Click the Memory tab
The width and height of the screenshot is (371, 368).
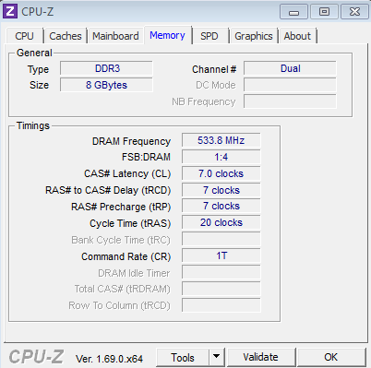click(167, 35)
